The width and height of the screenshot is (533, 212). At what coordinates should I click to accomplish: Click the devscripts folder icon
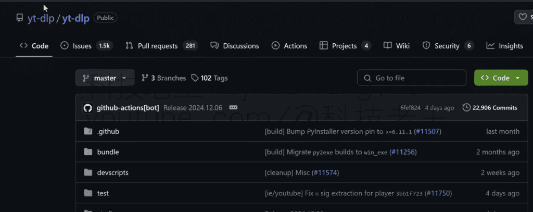point(88,172)
